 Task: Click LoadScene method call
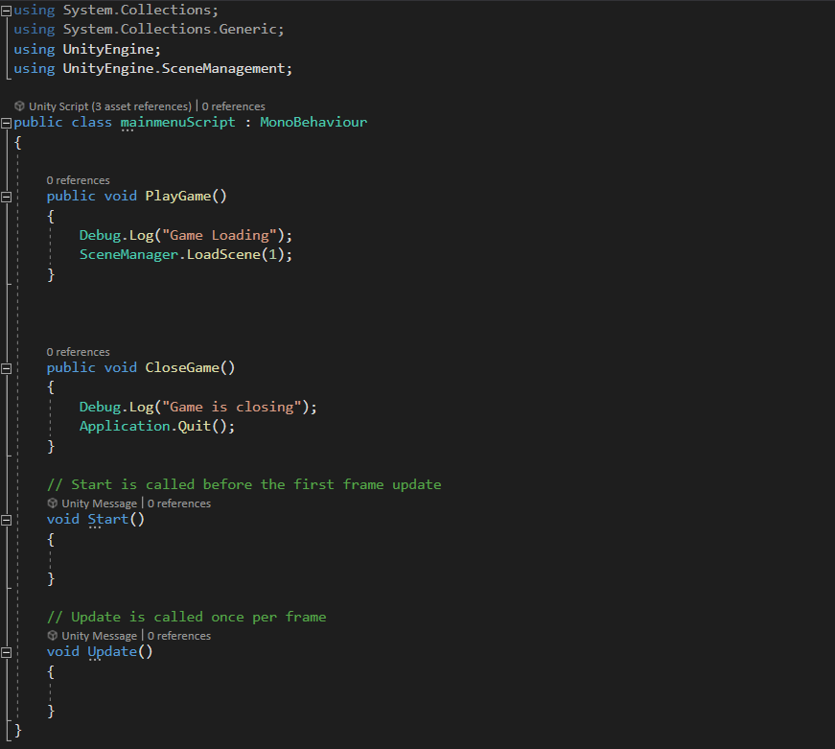(x=223, y=254)
